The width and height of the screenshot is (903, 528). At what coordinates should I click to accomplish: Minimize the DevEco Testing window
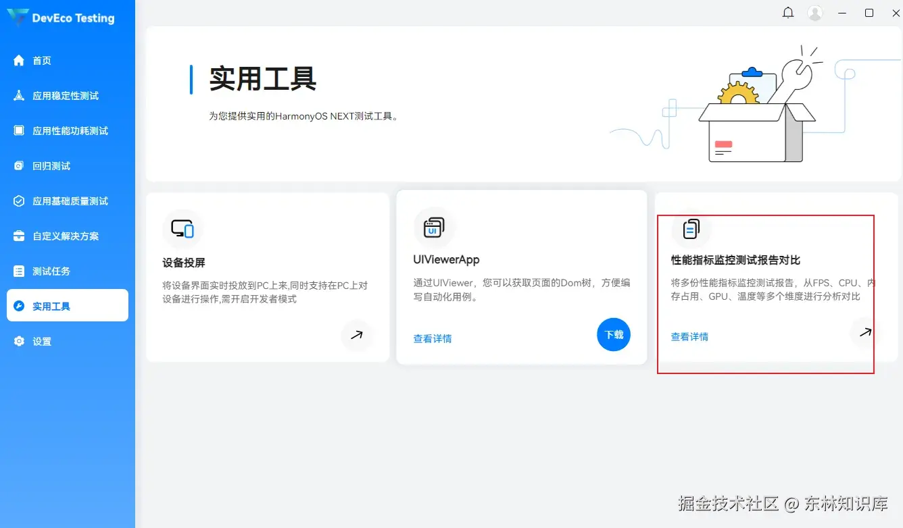point(842,13)
